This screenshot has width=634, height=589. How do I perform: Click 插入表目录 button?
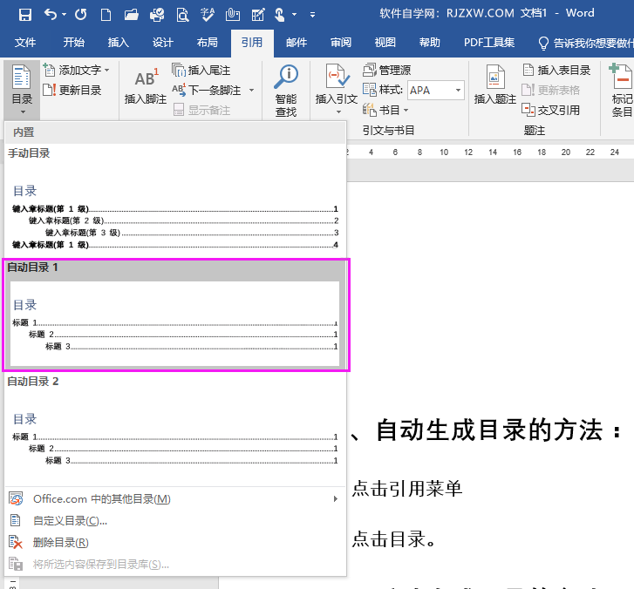pos(556,71)
